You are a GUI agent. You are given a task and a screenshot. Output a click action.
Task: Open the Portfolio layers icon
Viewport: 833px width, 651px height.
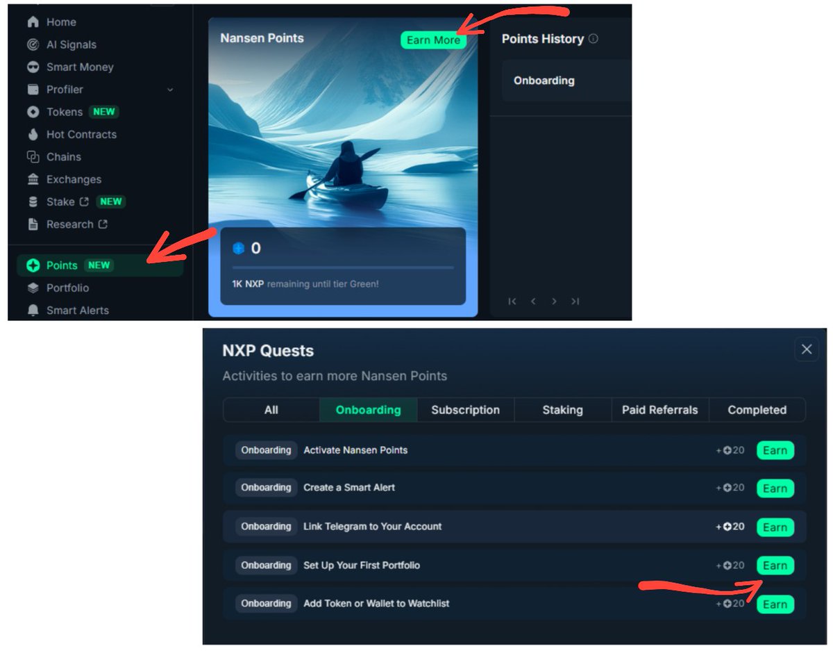[x=33, y=288]
